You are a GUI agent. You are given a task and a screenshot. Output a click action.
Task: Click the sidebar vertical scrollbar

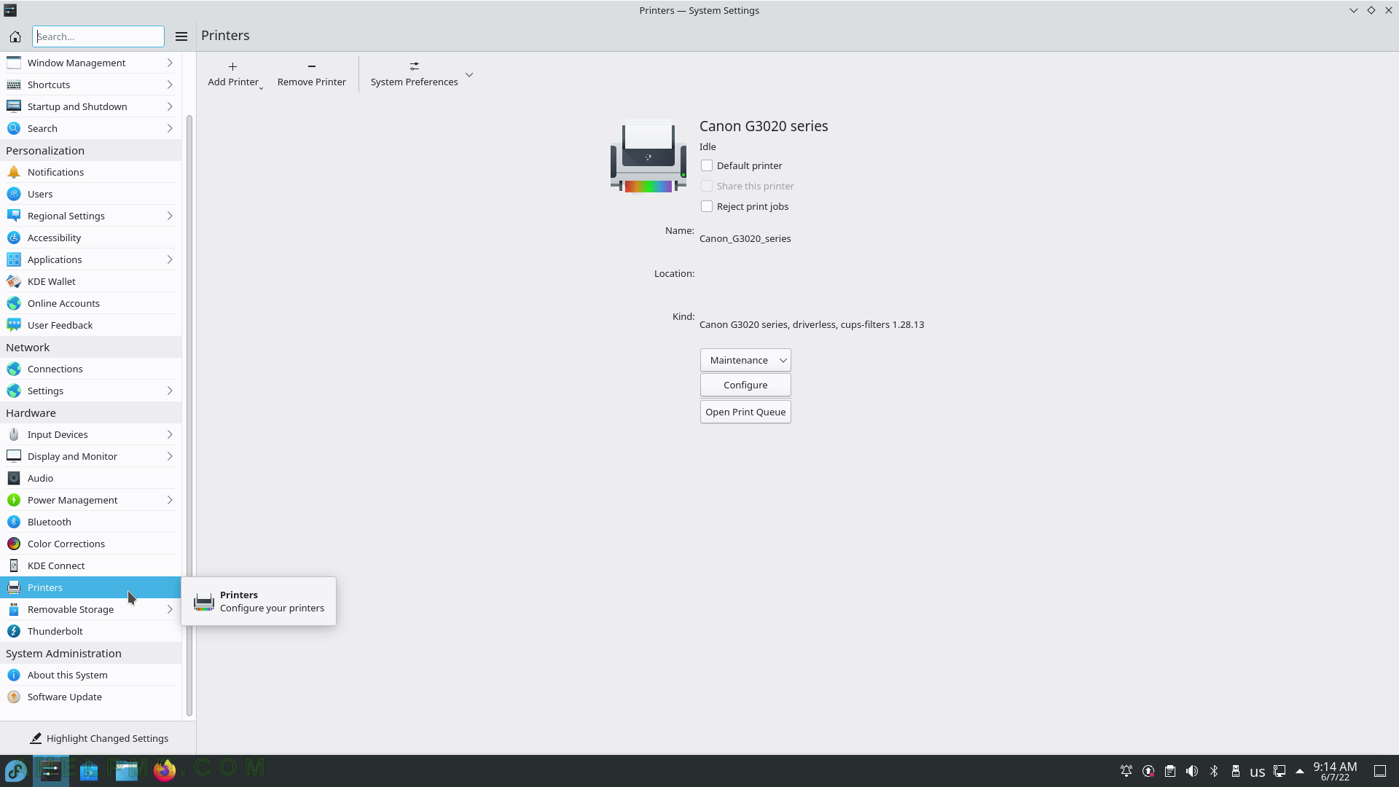189,415
